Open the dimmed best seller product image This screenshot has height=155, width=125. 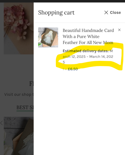19,136
